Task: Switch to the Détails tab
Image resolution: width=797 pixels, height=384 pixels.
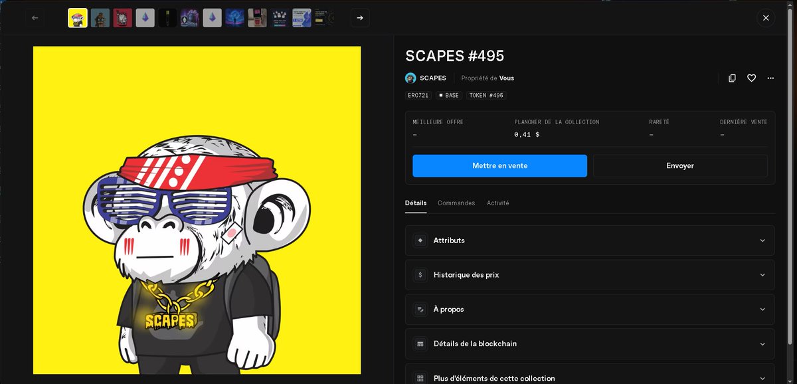Action: tap(416, 203)
